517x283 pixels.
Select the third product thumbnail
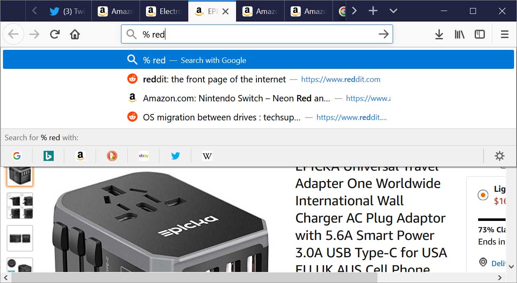[x=20, y=238]
